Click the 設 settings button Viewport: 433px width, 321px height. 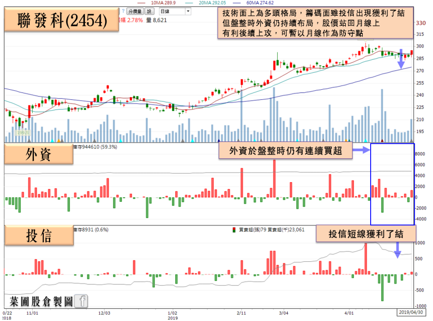[x=149, y=11]
